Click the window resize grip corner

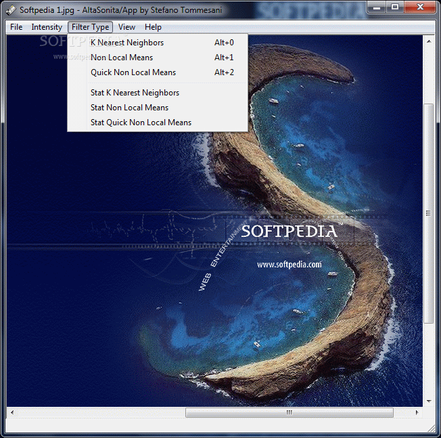(431, 428)
